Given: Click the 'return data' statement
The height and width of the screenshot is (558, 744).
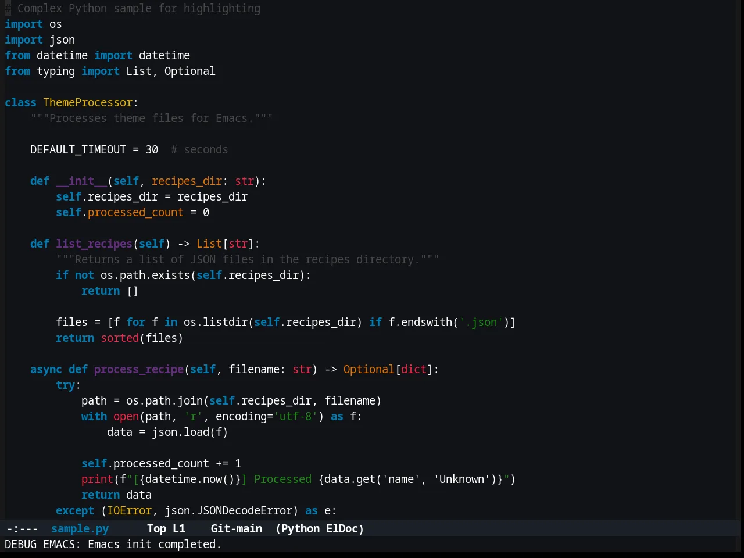Looking at the screenshot, I should coord(116,495).
